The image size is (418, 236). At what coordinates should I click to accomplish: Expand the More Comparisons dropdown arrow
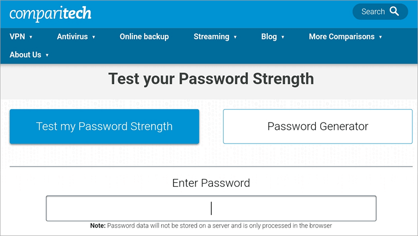pos(381,37)
